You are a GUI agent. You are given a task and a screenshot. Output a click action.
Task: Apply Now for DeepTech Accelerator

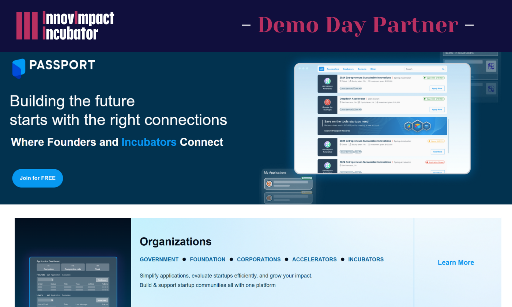pyautogui.click(x=437, y=109)
